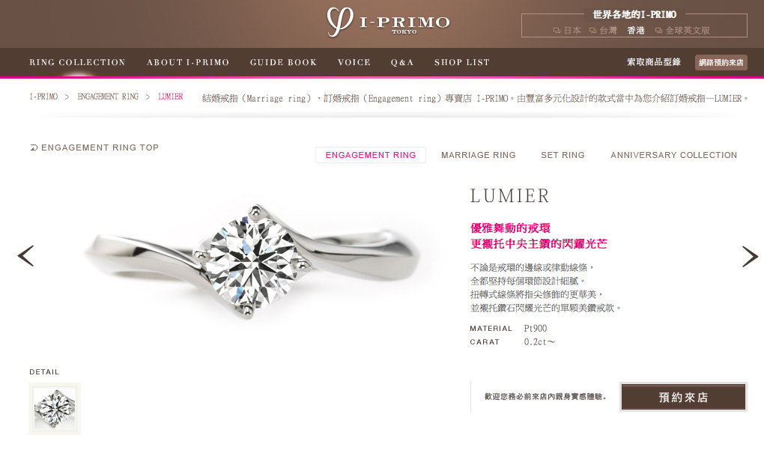
Task: Open the Ring Collection menu
Action: pos(77,62)
